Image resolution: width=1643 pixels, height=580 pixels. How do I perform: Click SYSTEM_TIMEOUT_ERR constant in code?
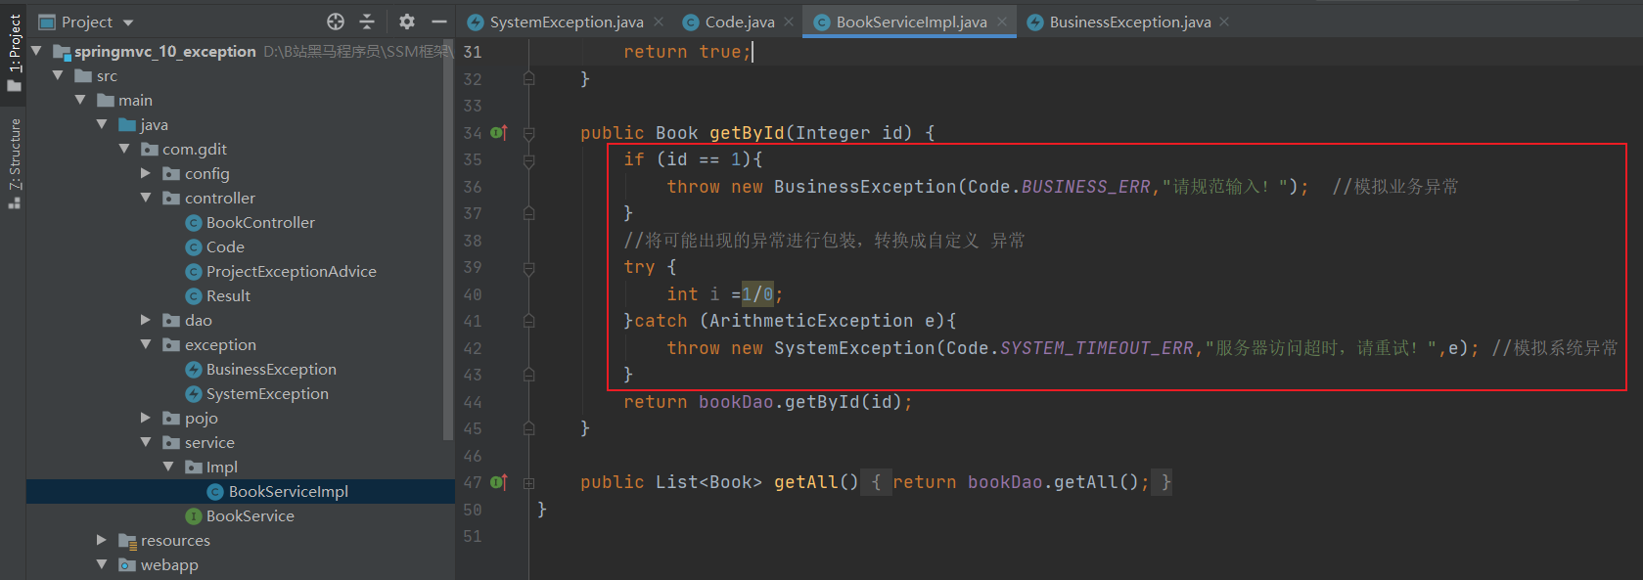click(x=1096, y=347)
